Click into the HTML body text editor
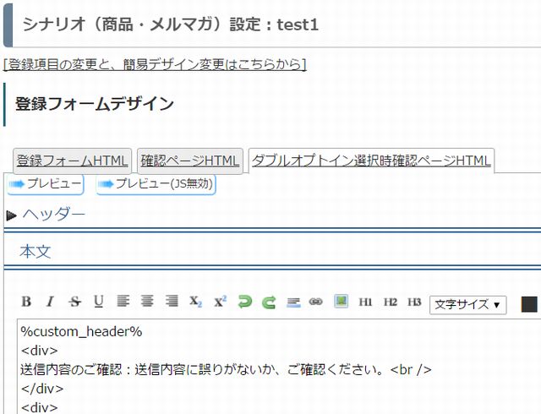This screenshot has width=541, height=414. click(279, 367)
